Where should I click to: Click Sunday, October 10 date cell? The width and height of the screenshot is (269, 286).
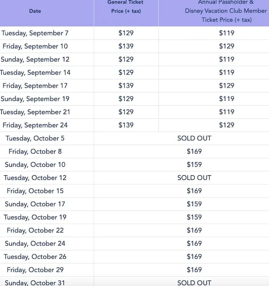click(35, 165)
